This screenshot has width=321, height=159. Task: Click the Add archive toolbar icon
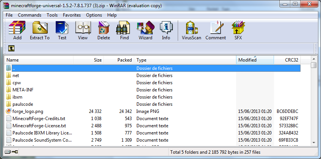tap(17, 27)
